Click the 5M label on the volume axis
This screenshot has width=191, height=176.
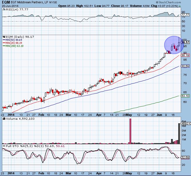tap(184, 121)
